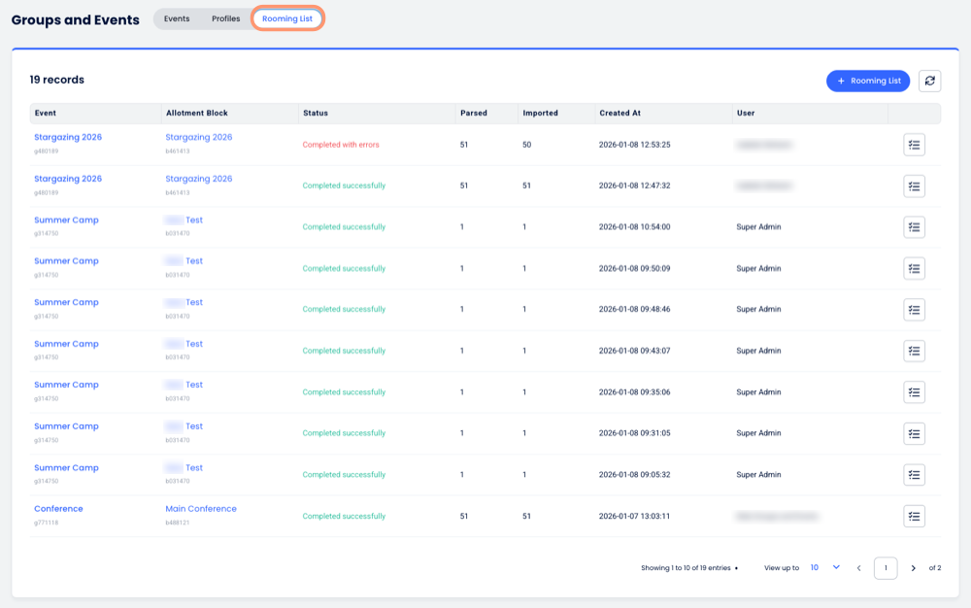Sort by the Created At column header

[x=619, y=113]
